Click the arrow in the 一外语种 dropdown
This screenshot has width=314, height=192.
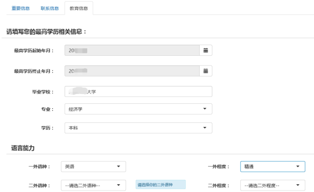(x=119, y=167)
